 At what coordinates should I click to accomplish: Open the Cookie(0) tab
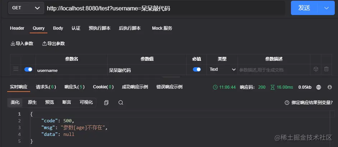point(103,87)
